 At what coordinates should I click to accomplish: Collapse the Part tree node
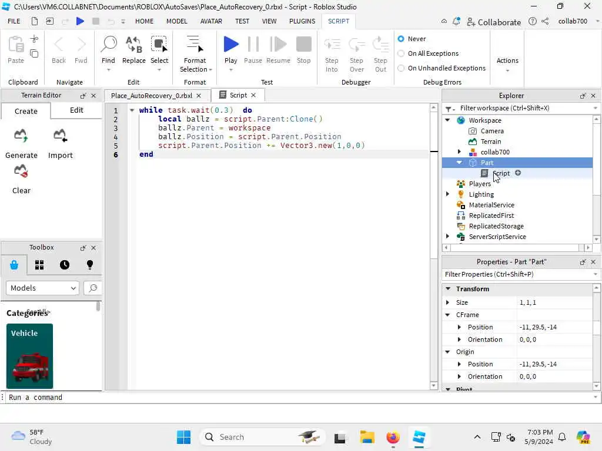tap(459, 163)
